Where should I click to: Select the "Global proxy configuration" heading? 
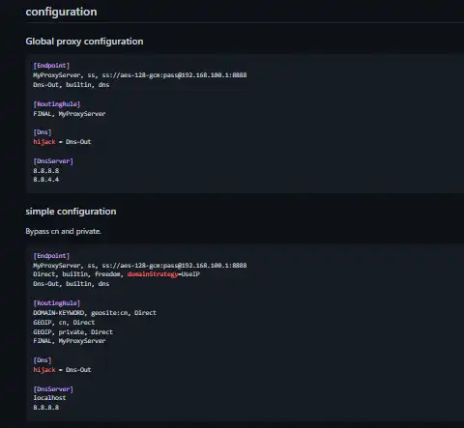tap(84, 42)
